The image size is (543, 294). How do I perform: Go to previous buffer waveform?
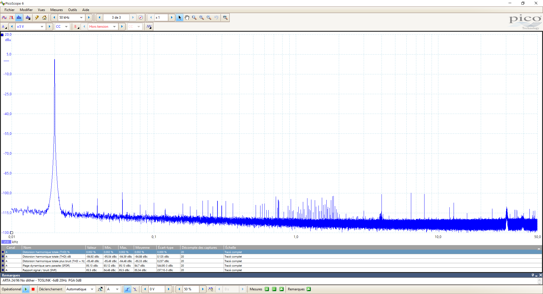(x=100, y=18)
